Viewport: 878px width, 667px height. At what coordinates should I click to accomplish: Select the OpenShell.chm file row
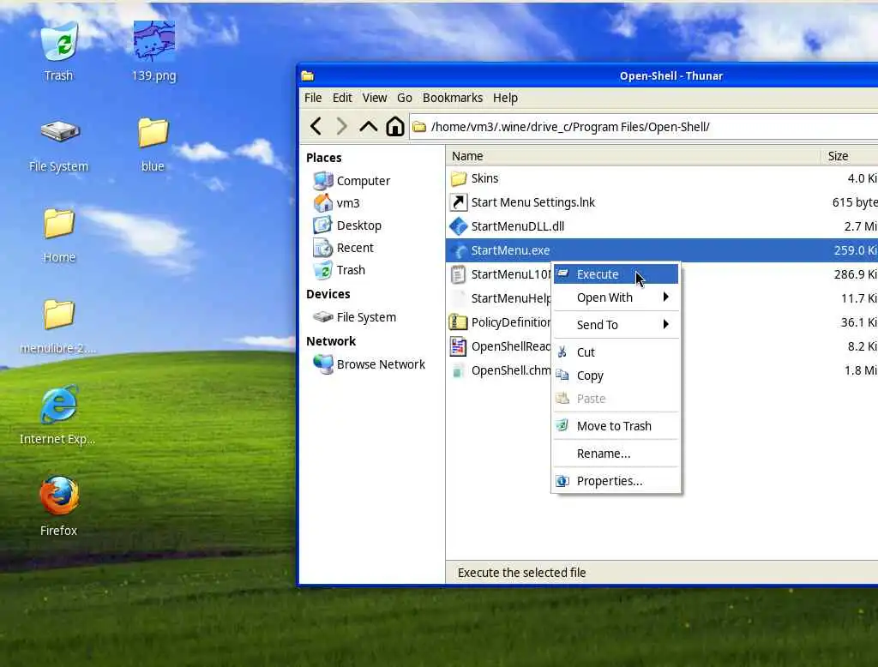coord(500,370)
